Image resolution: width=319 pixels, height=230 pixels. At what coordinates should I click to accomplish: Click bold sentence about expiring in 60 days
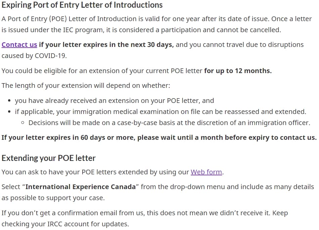(x=159, y=137)
